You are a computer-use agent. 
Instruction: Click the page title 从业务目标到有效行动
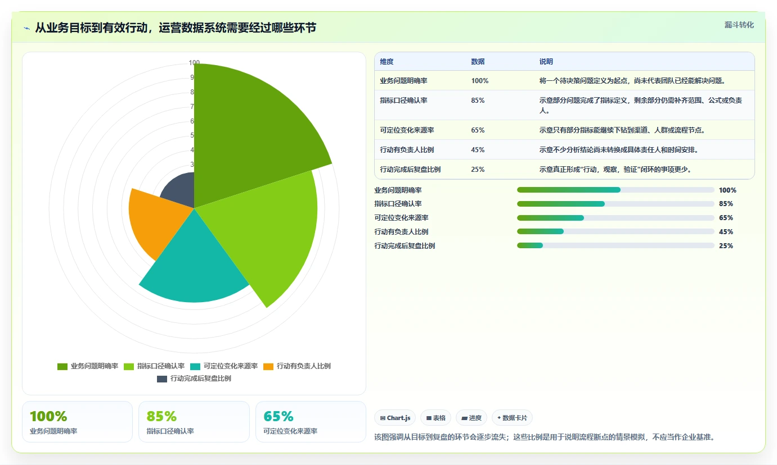tap(176, 28)
